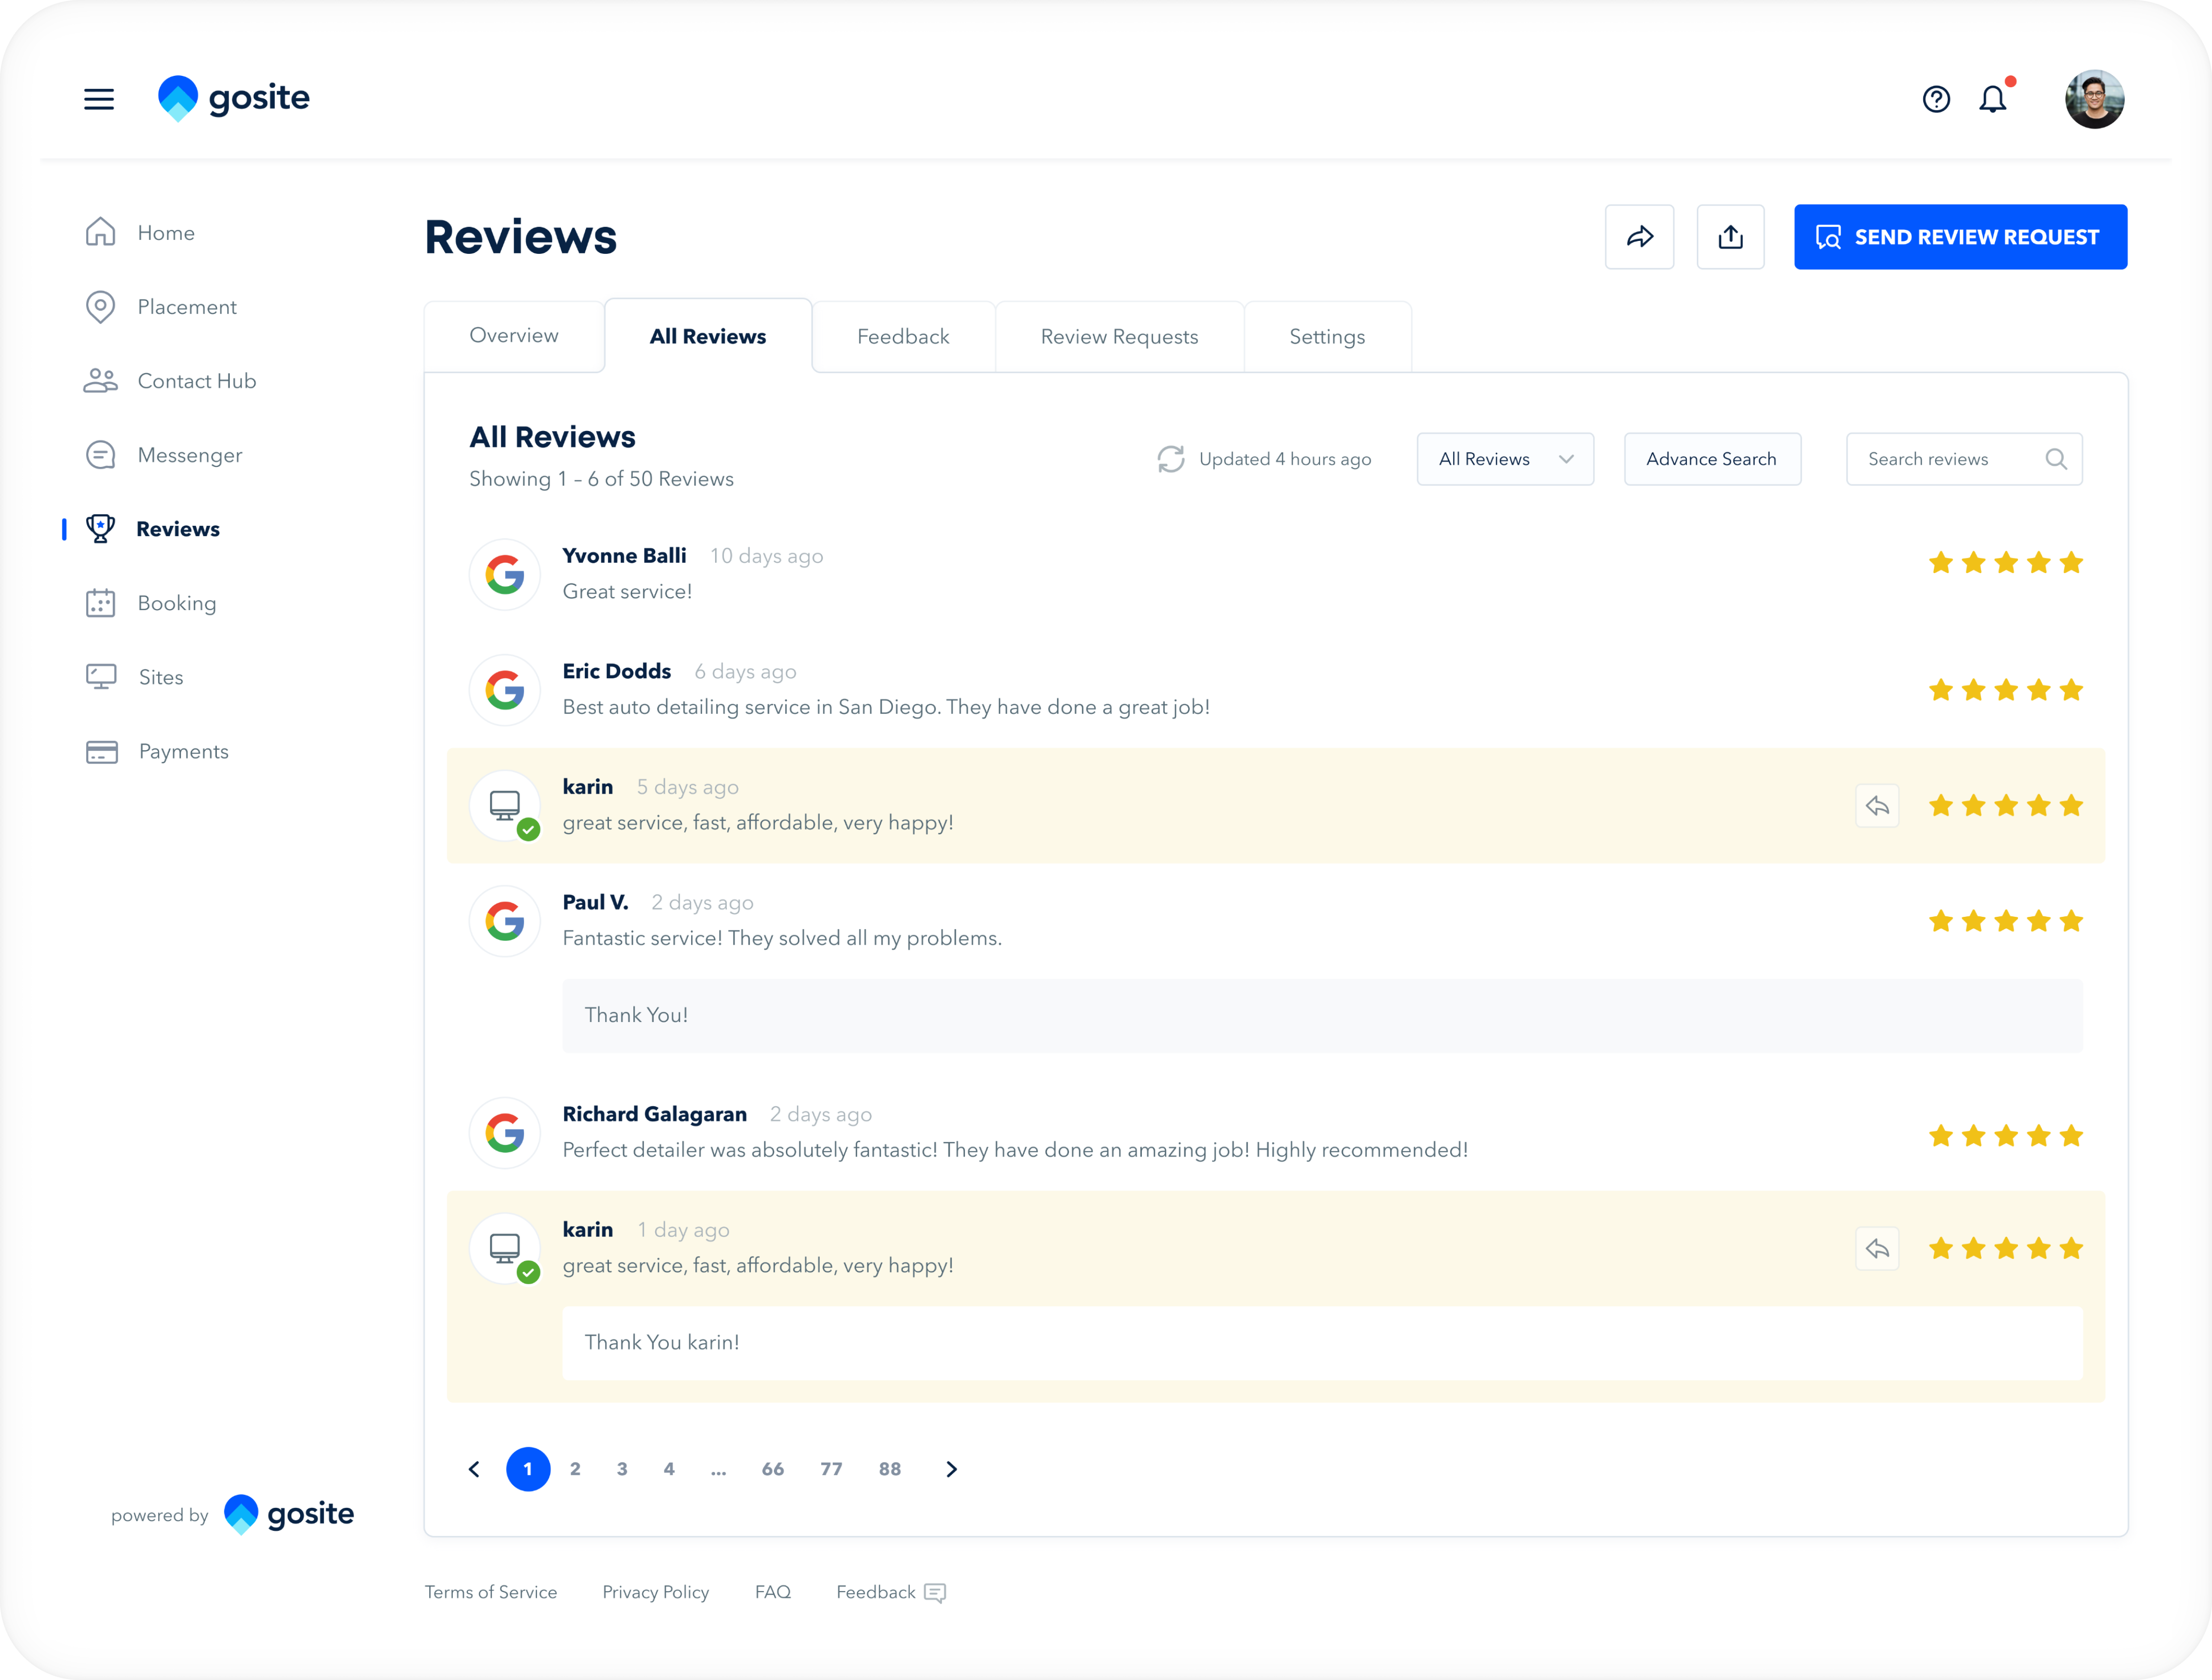Click the share arrow icon button
2212x1680 pixels.
click(1639, 237)
